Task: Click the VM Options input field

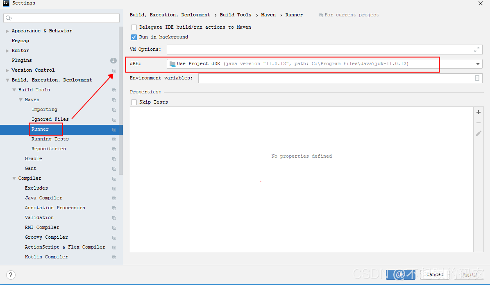Action: [x=324, y=50]
